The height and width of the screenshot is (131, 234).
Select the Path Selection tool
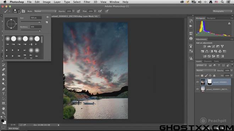point(4,99)
